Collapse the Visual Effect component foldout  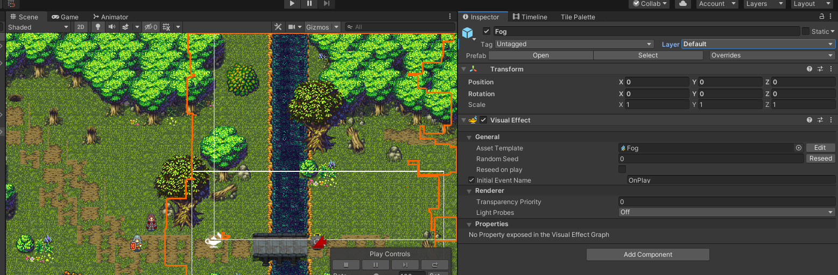[x=464, y=120]
